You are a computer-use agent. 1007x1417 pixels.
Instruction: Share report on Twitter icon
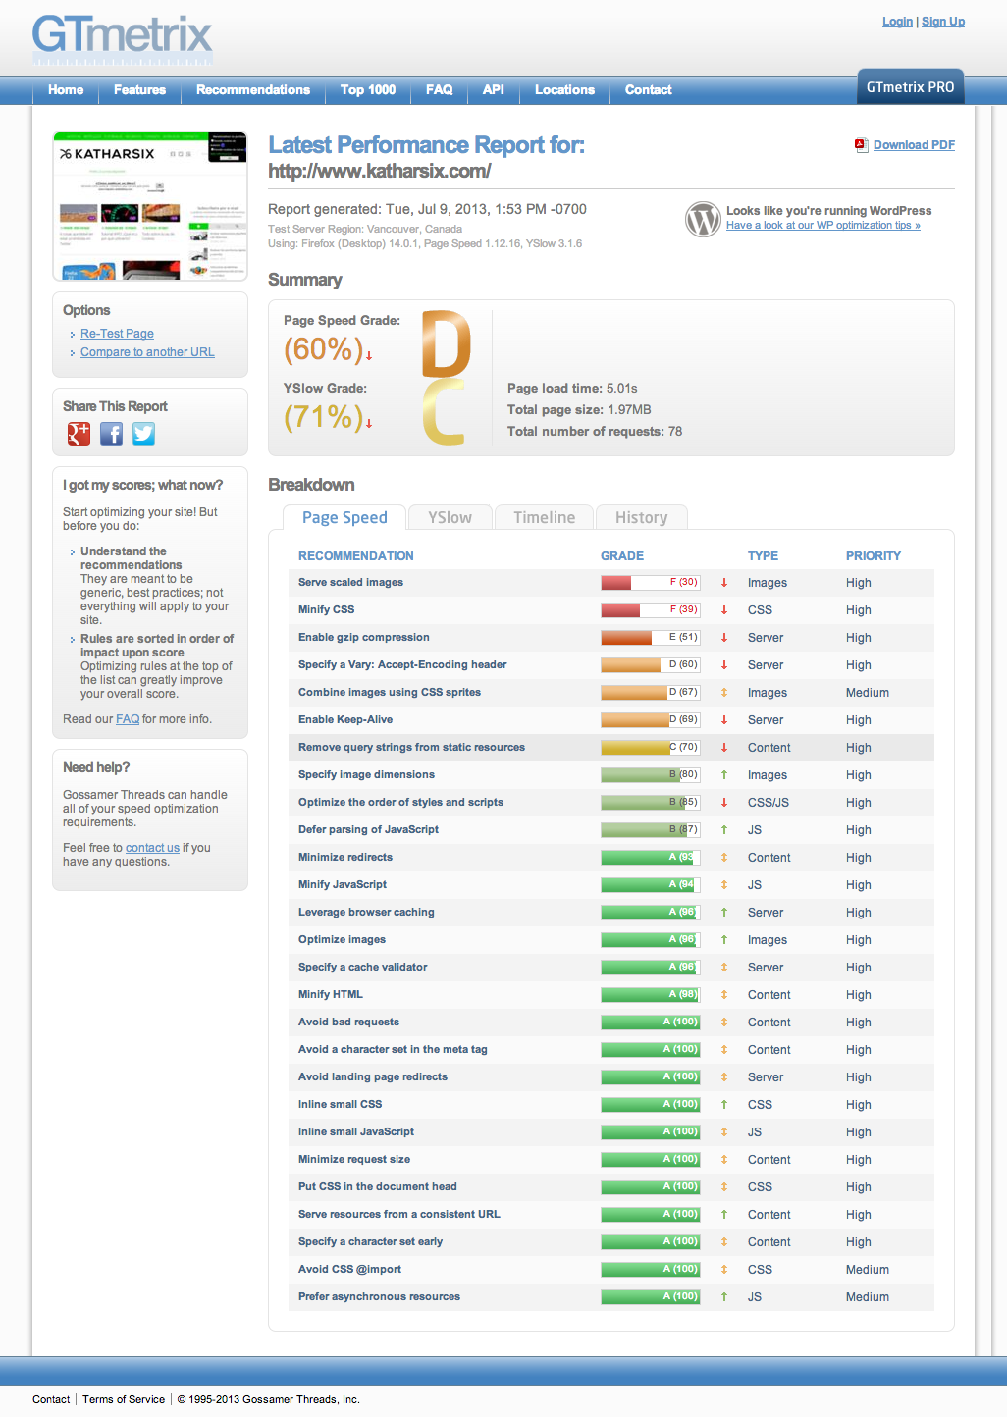(144, 434)
